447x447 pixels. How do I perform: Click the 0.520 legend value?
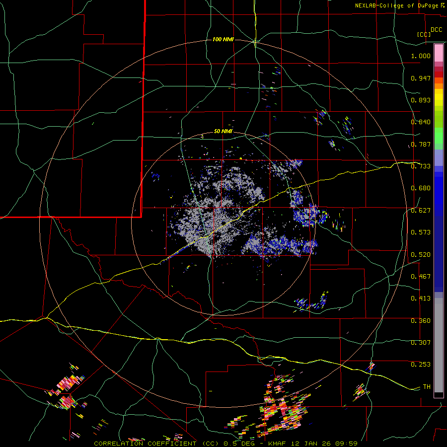tap(421, 255)
